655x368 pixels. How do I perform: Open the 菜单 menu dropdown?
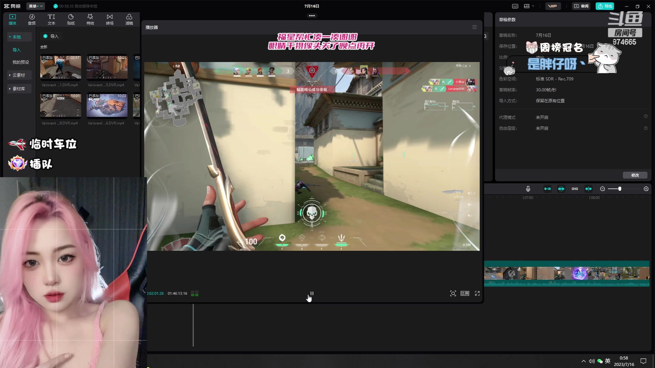(x=35, y=6)
